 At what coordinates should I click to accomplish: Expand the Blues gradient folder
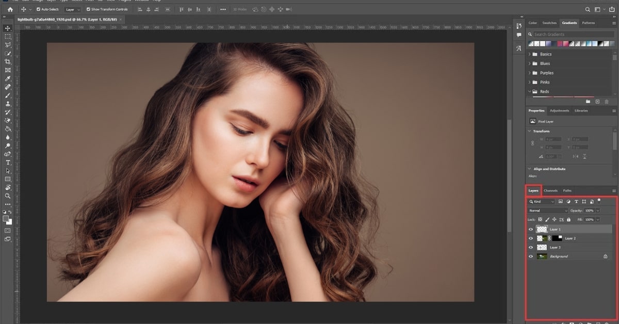click(529, 63)
